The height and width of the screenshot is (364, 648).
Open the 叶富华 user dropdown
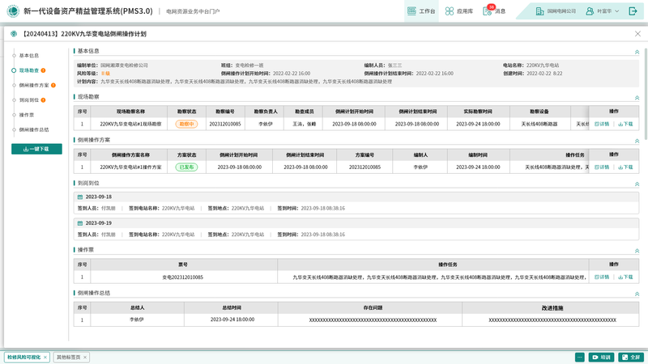pos(603,11)
